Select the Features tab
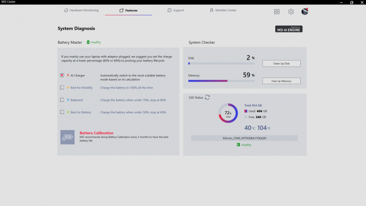Image resolution: width=366 pixels, height=206 pixels. [x=128, y=10]
